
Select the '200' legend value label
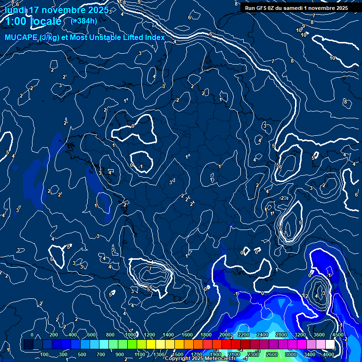click(x=54, y=335)
